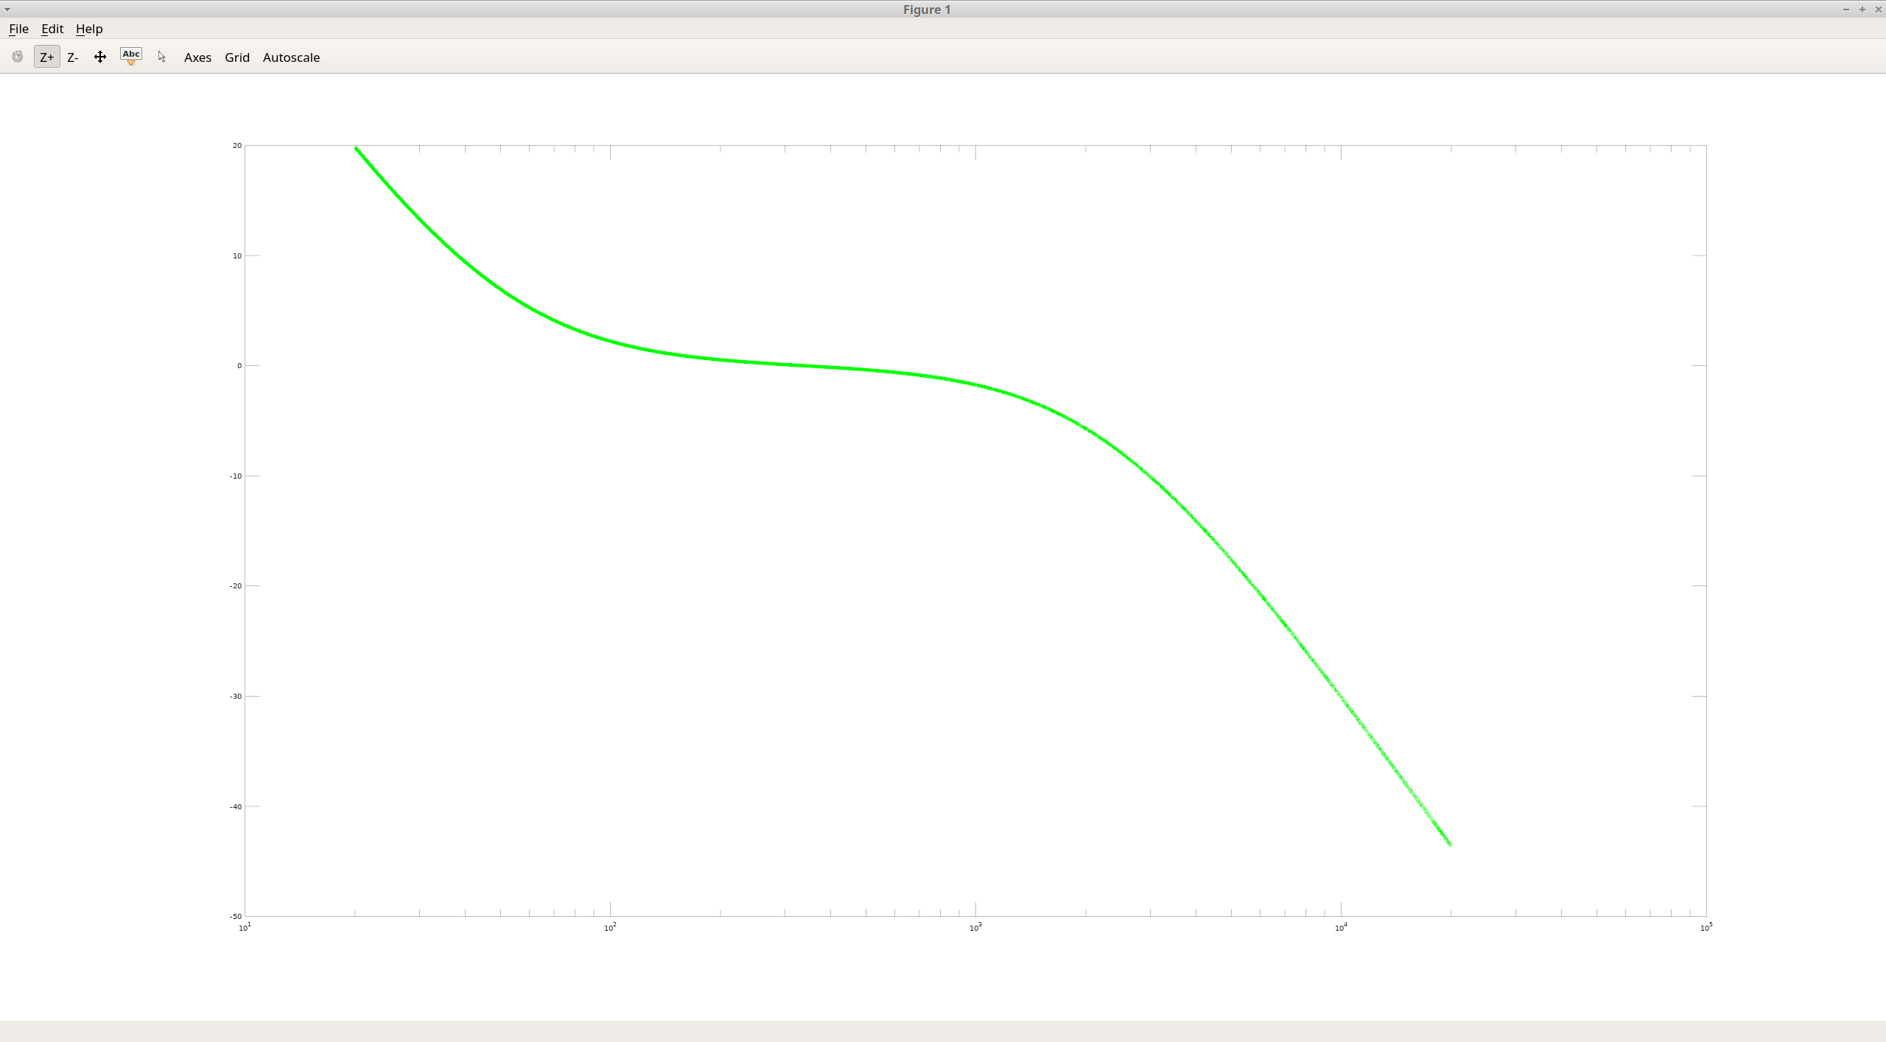Toggle Grid lines on the plot
This screenshot has height=1042, width=1886.
tap(236, 57)
